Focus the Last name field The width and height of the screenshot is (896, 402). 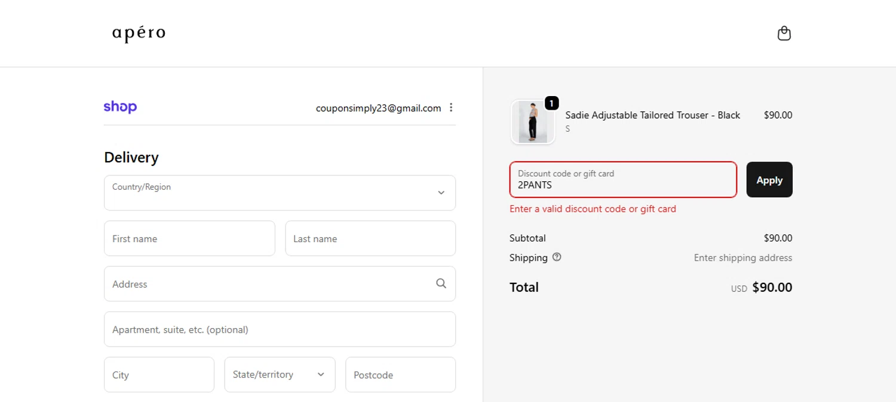pyautogui.click(x=370, y=239)
